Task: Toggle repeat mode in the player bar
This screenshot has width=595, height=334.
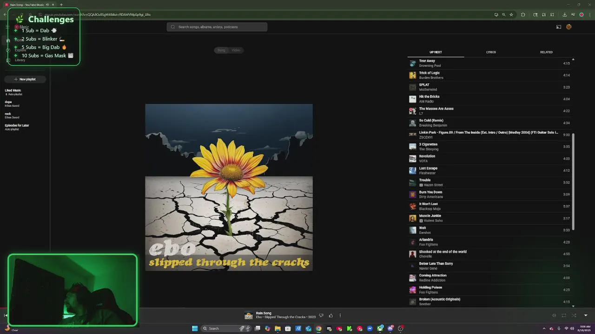Action: tap(564, 315)
